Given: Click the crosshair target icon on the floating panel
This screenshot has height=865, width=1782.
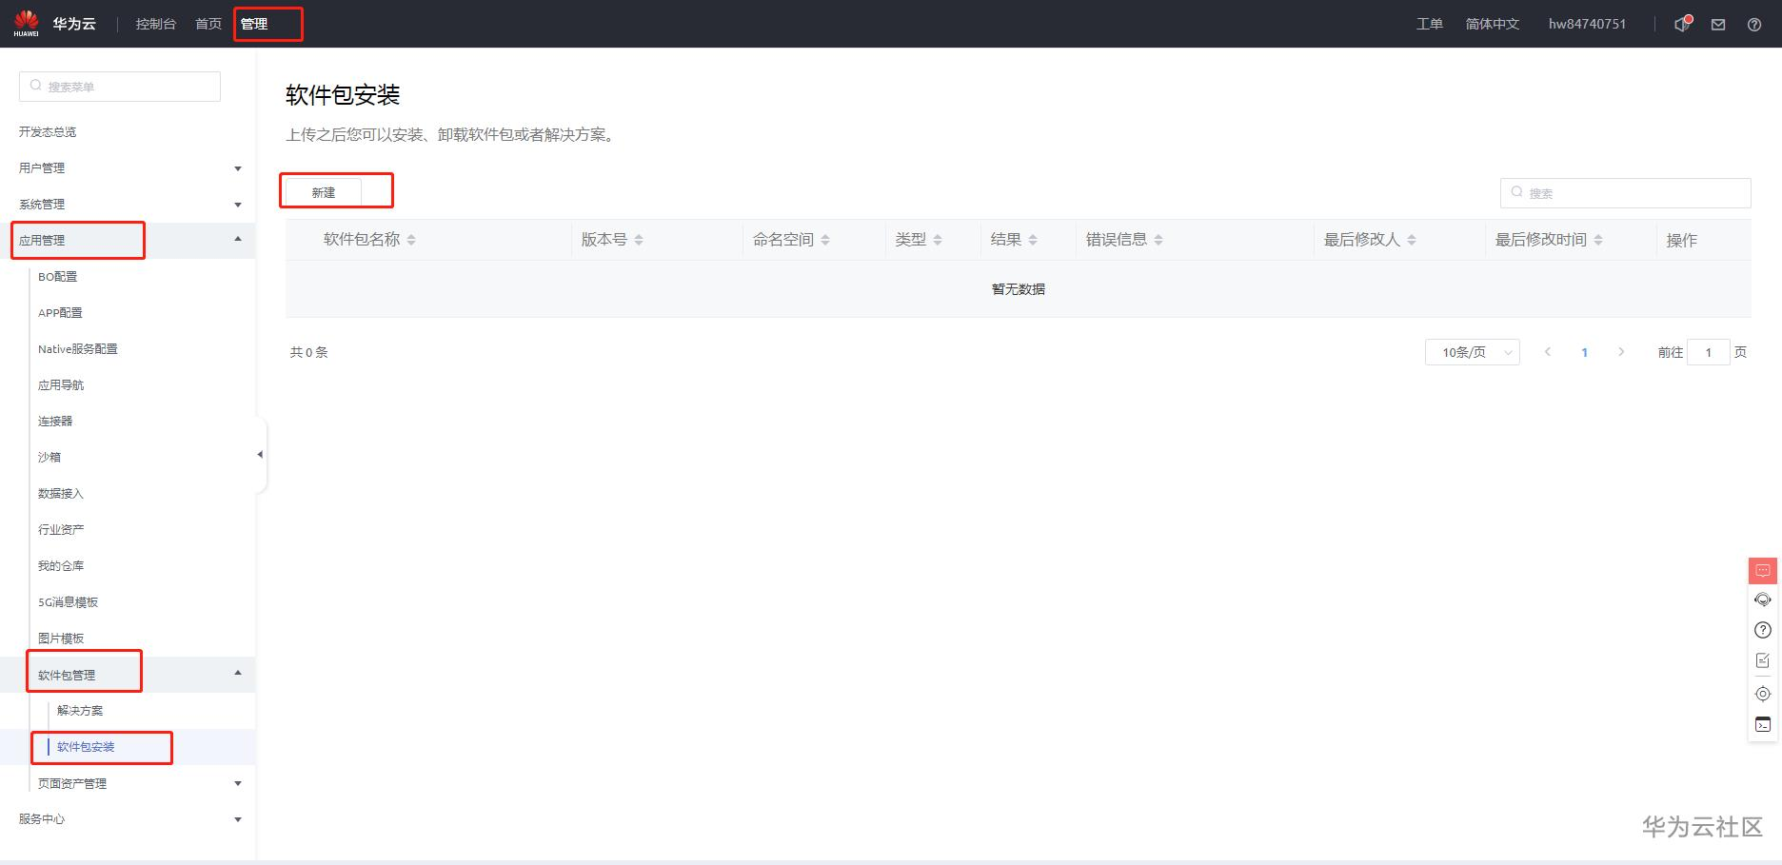Looking at the screenshot, I should point(1763,694).
